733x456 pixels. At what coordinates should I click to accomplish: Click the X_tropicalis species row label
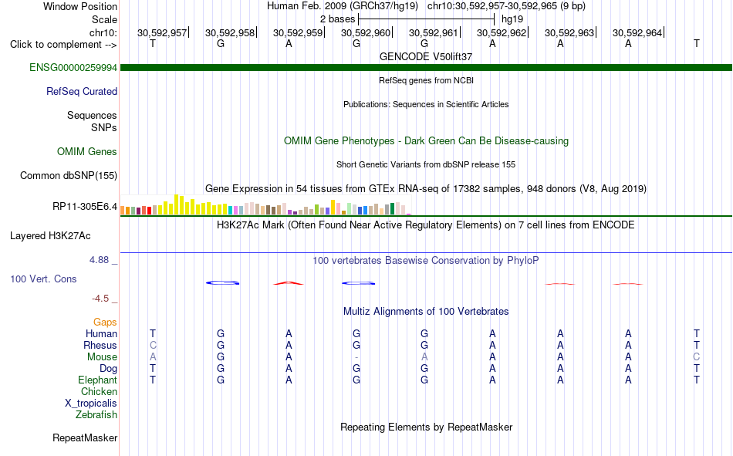[x=91, y=404]
